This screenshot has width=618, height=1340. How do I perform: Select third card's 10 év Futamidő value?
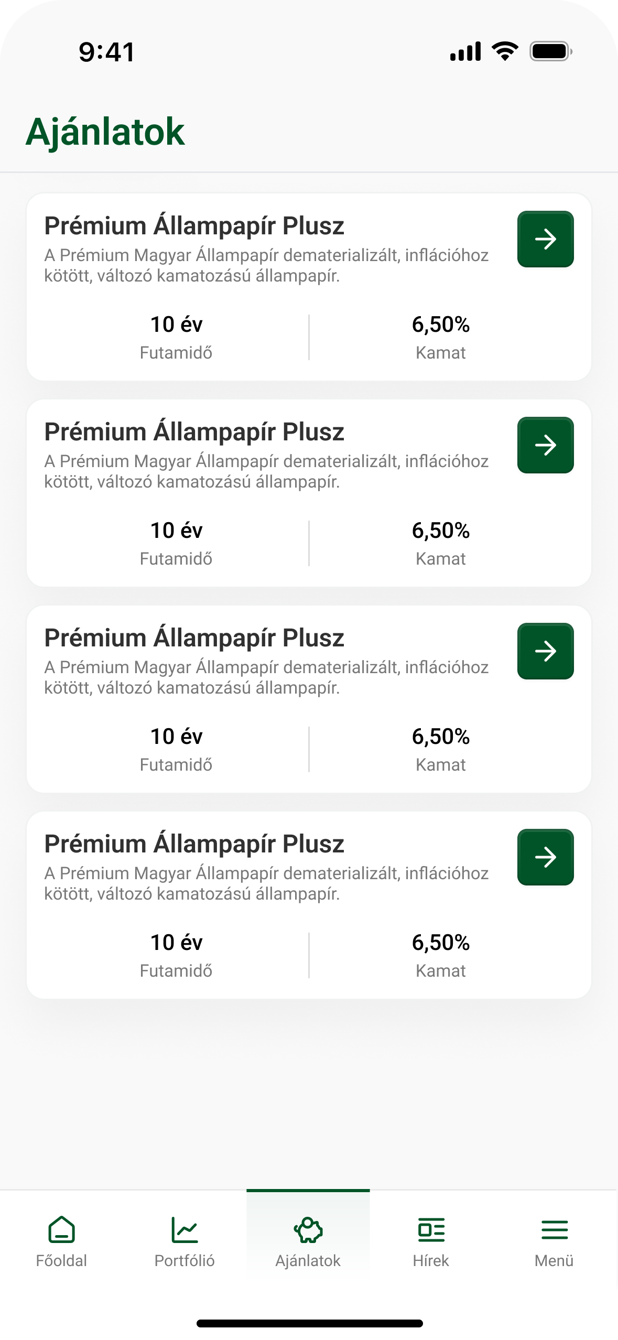176,737
